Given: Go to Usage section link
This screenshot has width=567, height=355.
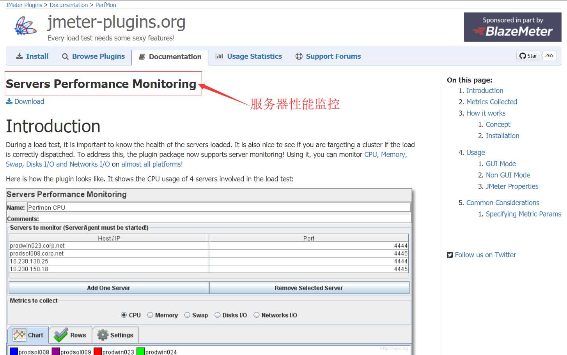Looking at the screenshot, I should [476, 153].
